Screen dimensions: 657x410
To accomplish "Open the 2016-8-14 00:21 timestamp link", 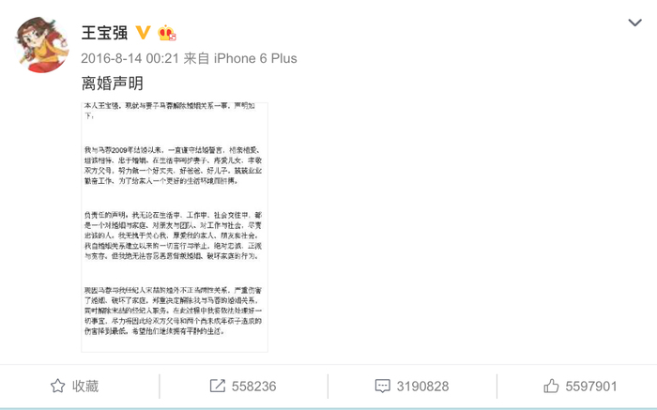I will [x=130, y=58].
